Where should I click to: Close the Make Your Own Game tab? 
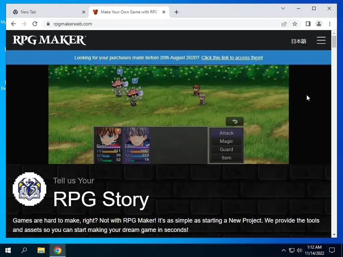[163, 12]
